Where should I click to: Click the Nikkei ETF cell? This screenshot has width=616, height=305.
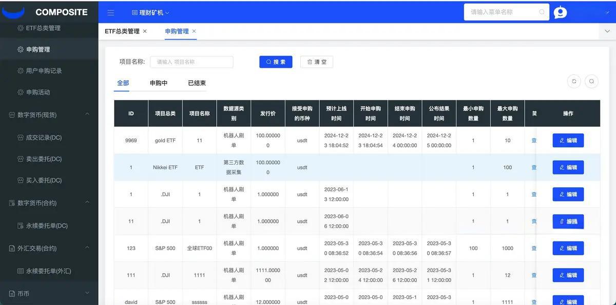165,167
